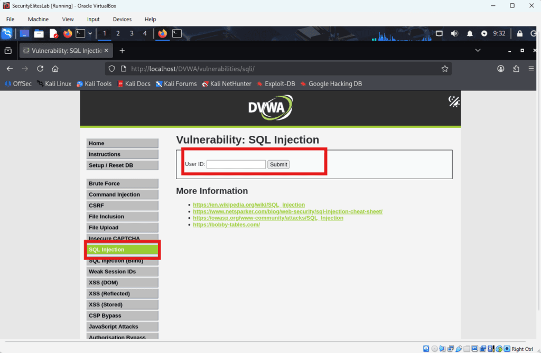Open the Devices menu in VirtualBox
Screen dimensions: 541x353
click(122, 20)
